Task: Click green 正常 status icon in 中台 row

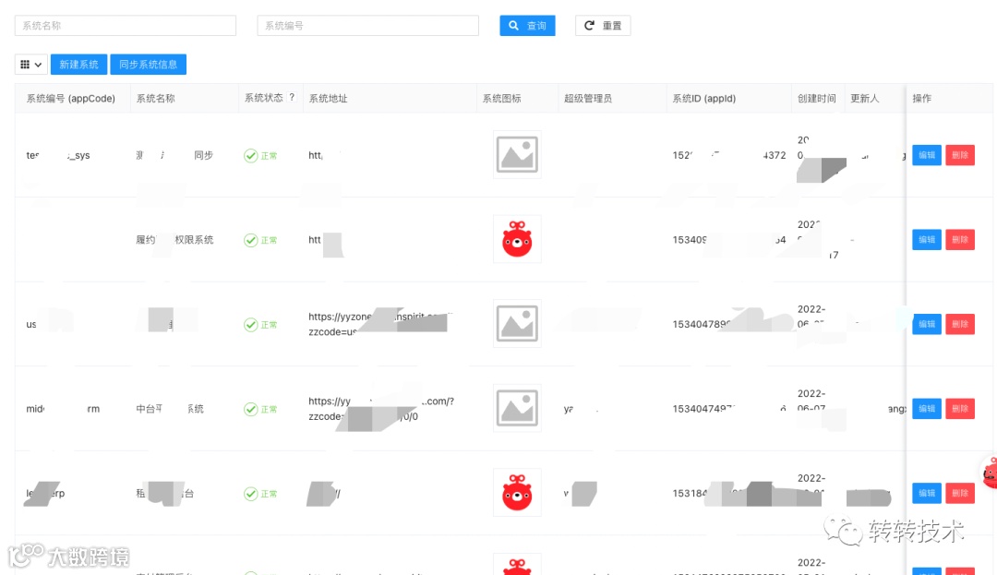Action: 250,409
